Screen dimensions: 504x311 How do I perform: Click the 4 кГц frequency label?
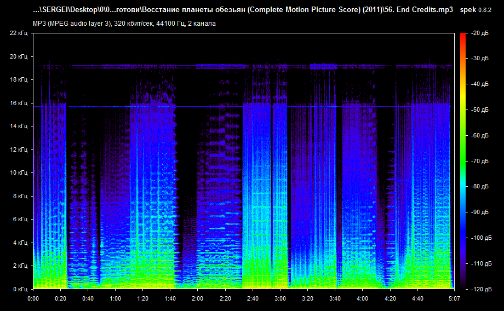pos(20,243)
